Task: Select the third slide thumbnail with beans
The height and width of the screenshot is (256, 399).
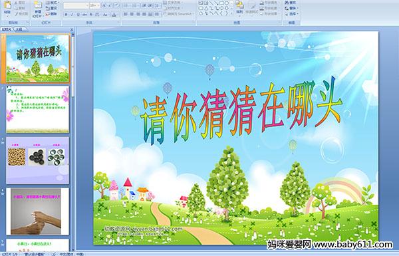Action: pos(38,160)
